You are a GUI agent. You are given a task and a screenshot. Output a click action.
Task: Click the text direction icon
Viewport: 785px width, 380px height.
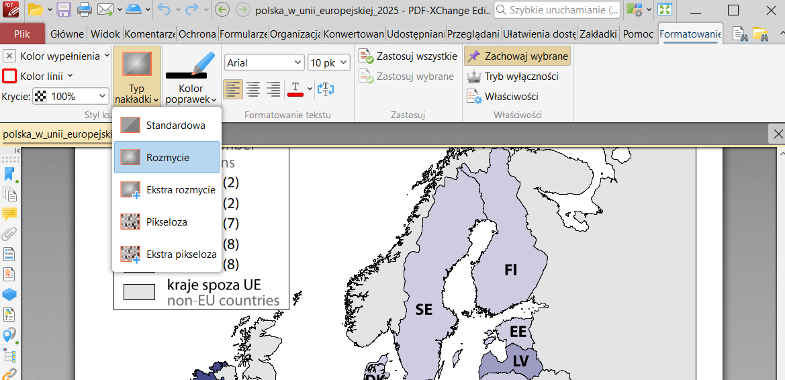[x=326, y=89]
